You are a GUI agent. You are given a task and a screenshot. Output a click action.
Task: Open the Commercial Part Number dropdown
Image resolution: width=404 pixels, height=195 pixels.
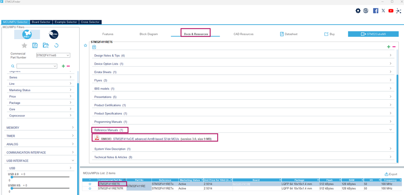68,55
